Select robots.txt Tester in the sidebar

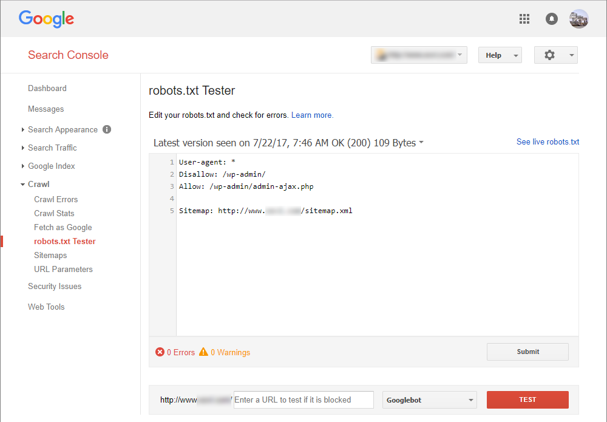(x=65, y=241)
